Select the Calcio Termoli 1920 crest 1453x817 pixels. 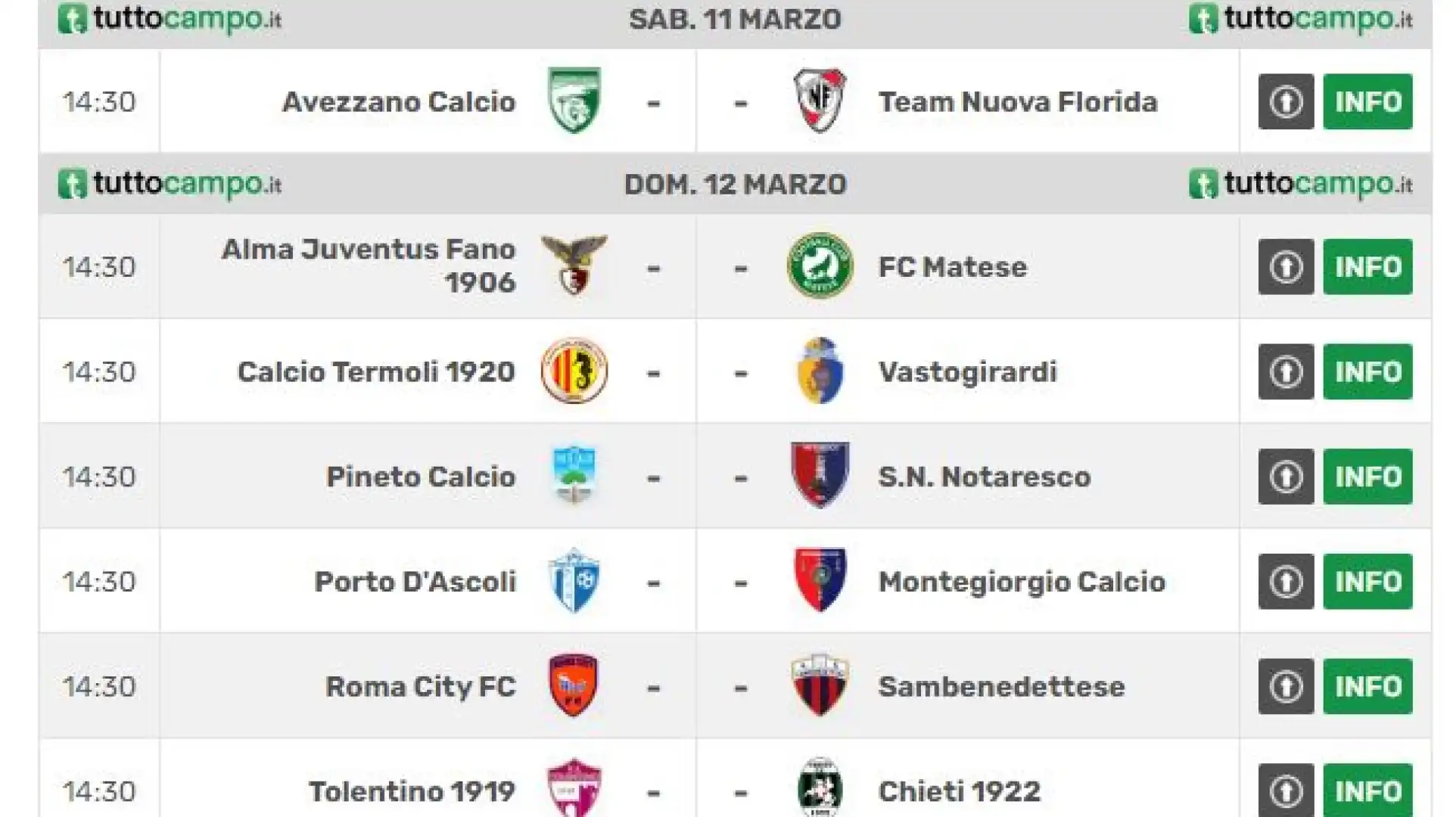pyautogui.click(x=574, y=371)
